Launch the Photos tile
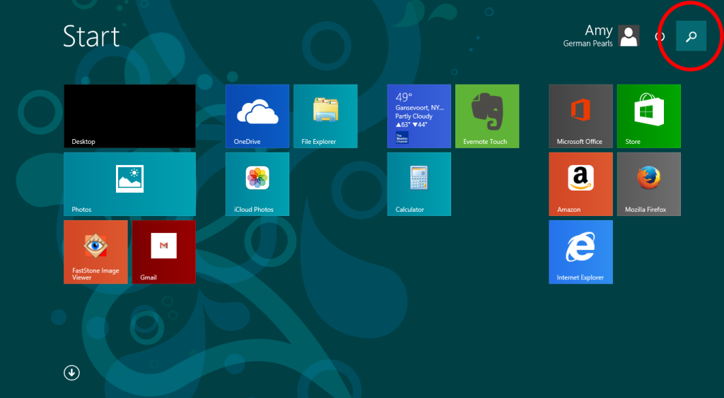Viewport: 724px width, 398px height. 130,183
